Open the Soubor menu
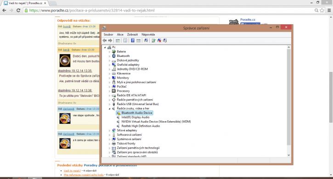This screenshot has width=333, height=179. coord(108,34)
